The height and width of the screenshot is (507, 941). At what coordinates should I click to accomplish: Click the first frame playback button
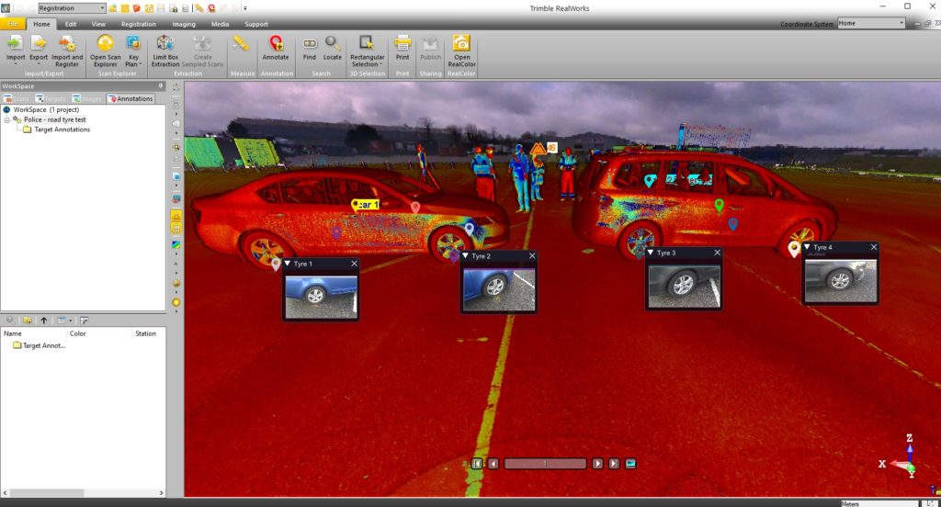click(477, 464)
